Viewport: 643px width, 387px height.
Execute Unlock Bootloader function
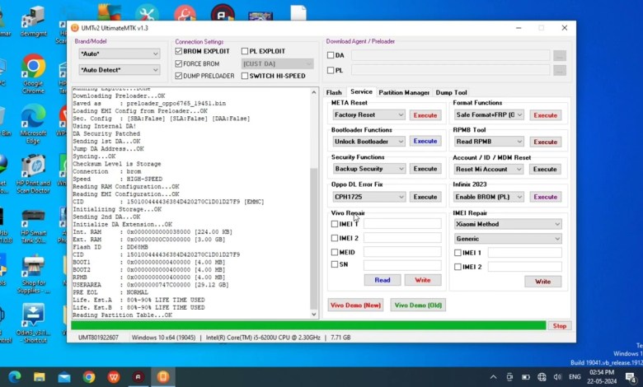coord(425,142)
